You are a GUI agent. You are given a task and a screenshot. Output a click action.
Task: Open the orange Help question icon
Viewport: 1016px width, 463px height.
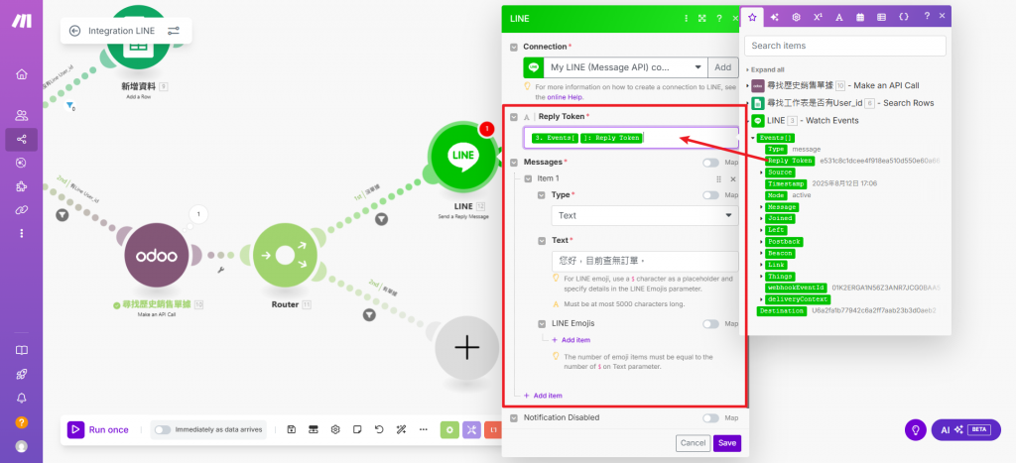[22, 422]
